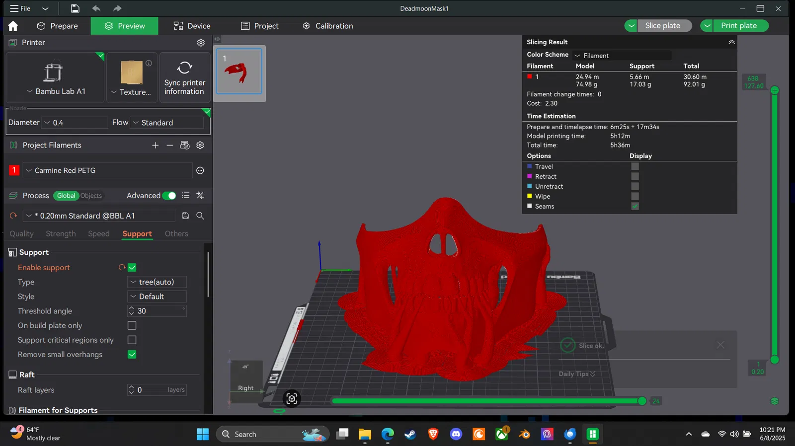Switch to the Prepare tab
Screen dimensions: 795x446
(58, 26)
